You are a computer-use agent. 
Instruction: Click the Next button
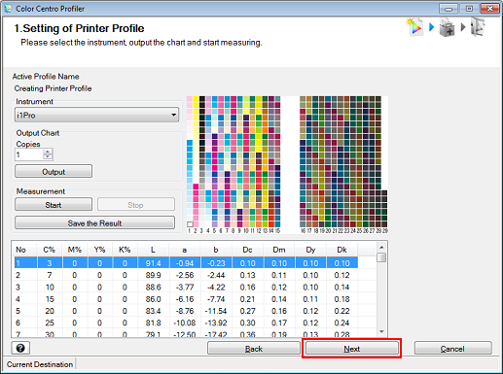click(x=352, y=349)
